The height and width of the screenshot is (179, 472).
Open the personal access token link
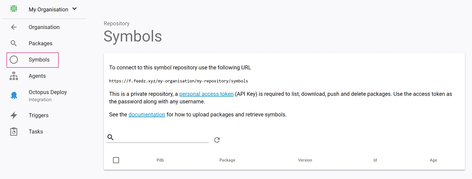pyautogui.click(x=206, y=94)
